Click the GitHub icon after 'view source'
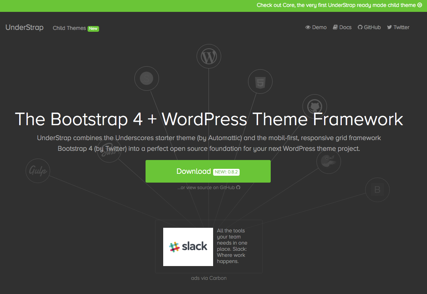The height and width of the screenshot is (294, 427). click(238, 187)
